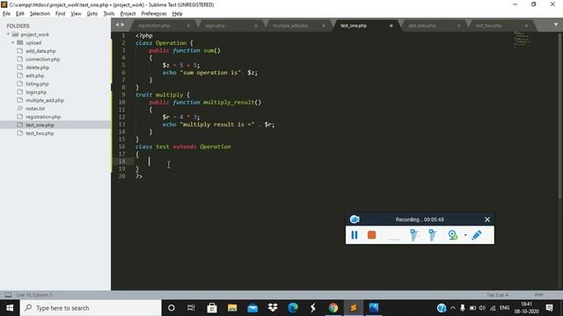Open connection.php in sidebar
This screenshot has height=316, width=563.
[43, 59]
